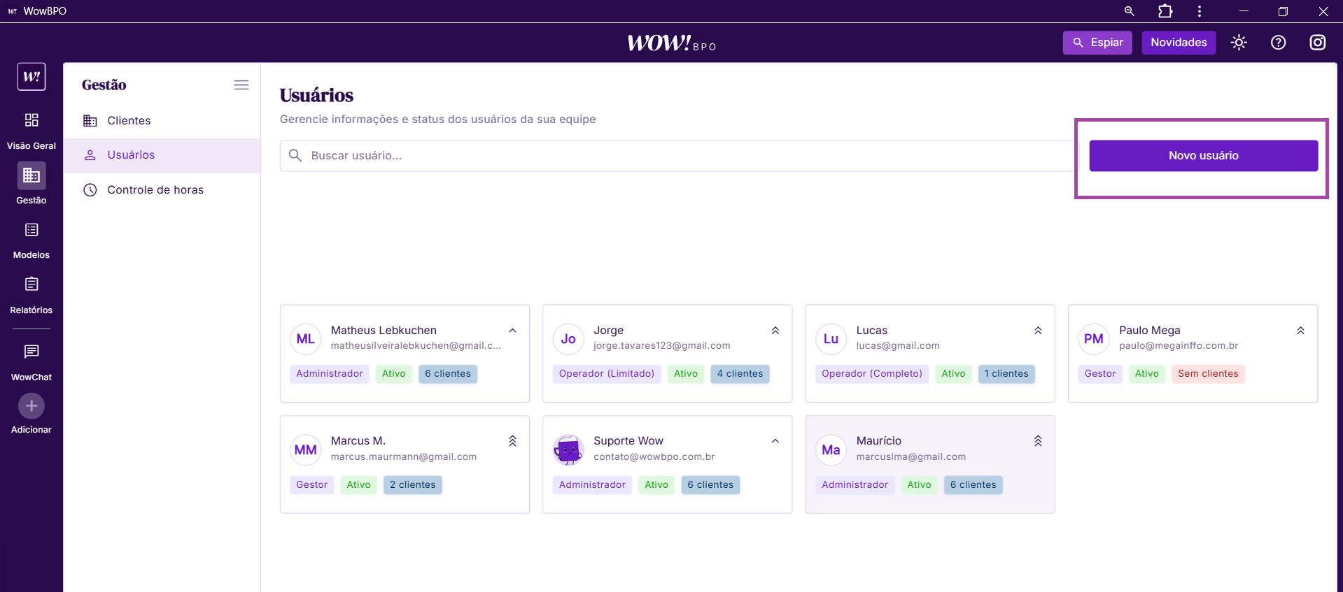1343x592 pixels.
Task: Open the Instagram icon in header
Action: click(x=1317, y=43)
